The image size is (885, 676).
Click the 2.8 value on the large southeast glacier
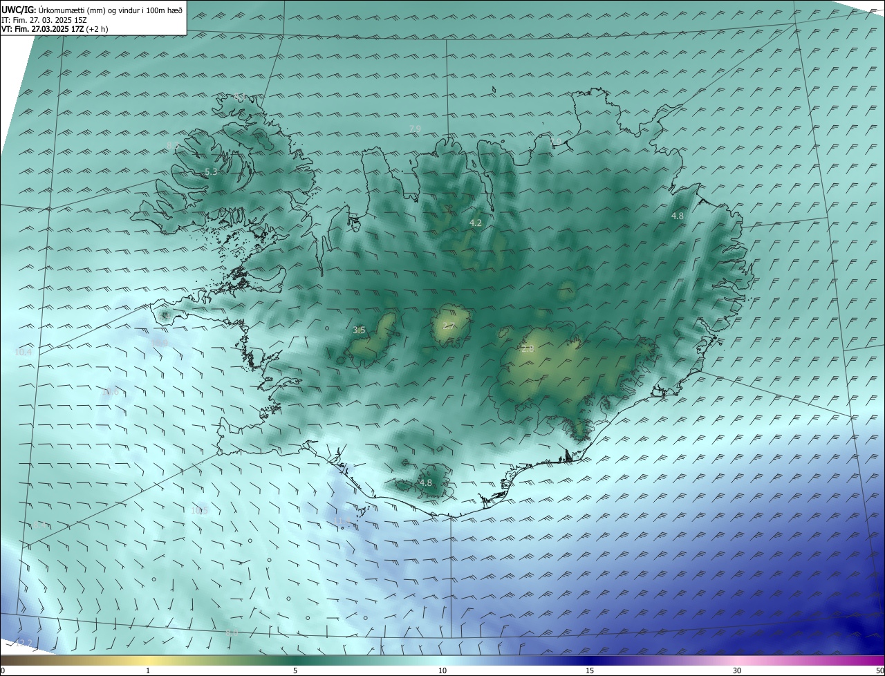pyautogui.click(x=528, y=349)
